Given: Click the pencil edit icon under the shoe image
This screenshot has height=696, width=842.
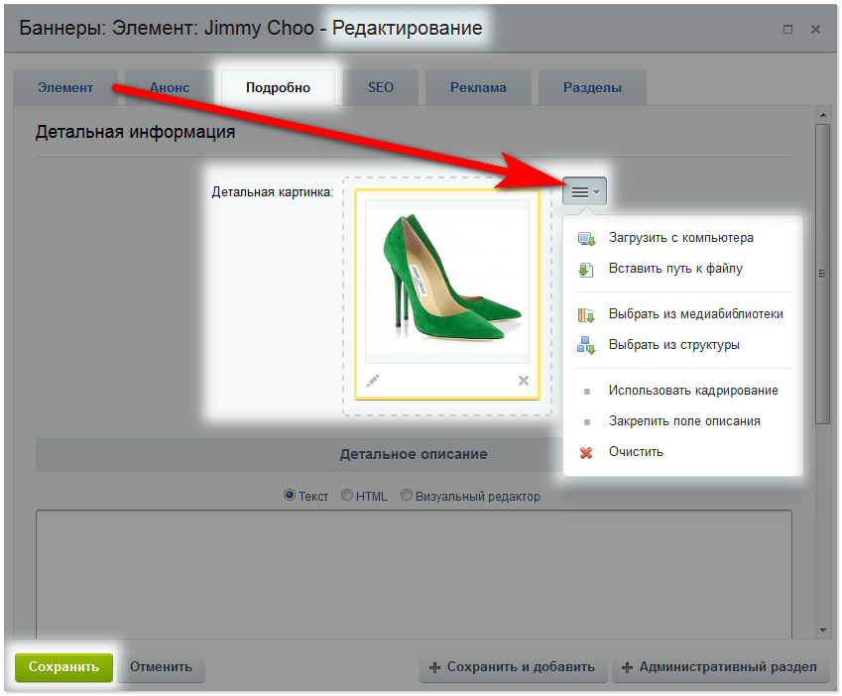Looking at the screenshot, I should tap(372, 381).
